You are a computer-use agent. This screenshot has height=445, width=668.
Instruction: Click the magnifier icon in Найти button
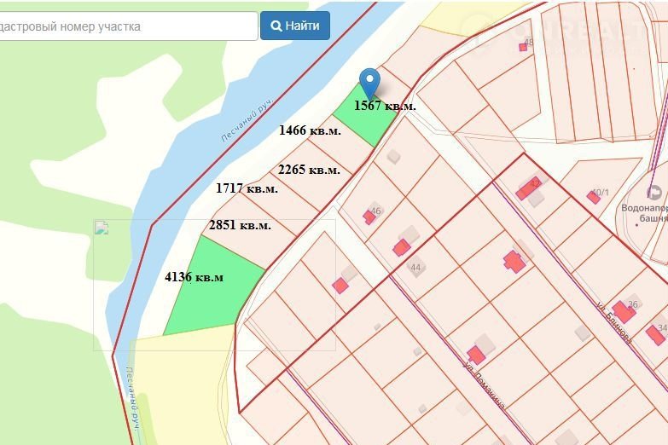(276, 26)
